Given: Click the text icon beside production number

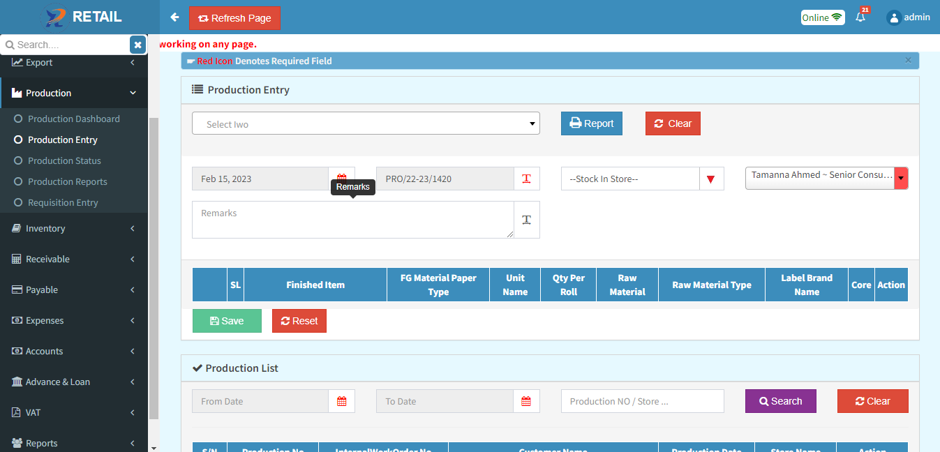Looking at the screenshot, I should point(526,179).
